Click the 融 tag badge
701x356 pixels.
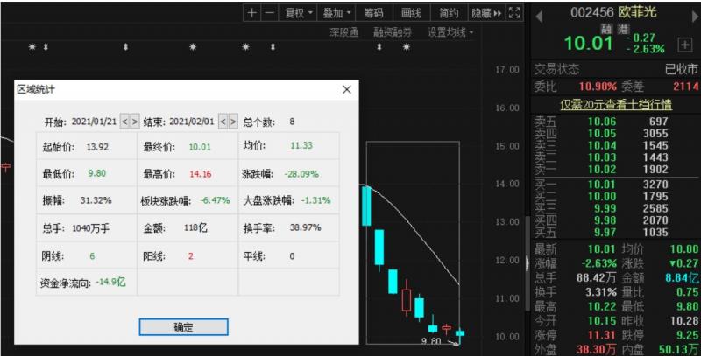pos(606,29)
